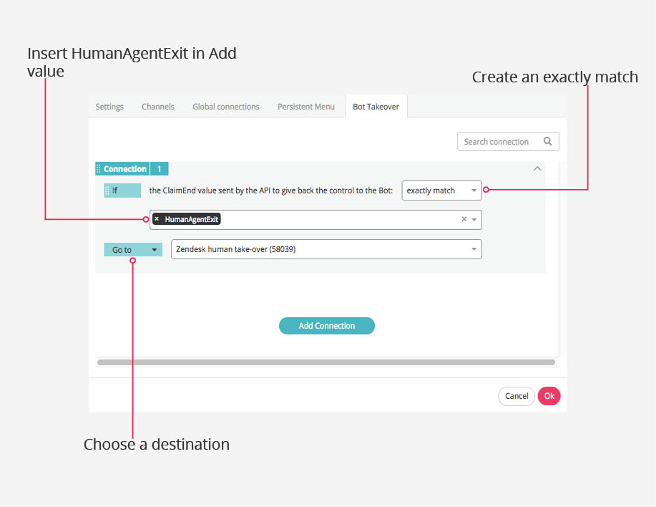656x507 pixels.
Task: Grab the Connection drag handle icon
Action: click(x=98, y=169)
